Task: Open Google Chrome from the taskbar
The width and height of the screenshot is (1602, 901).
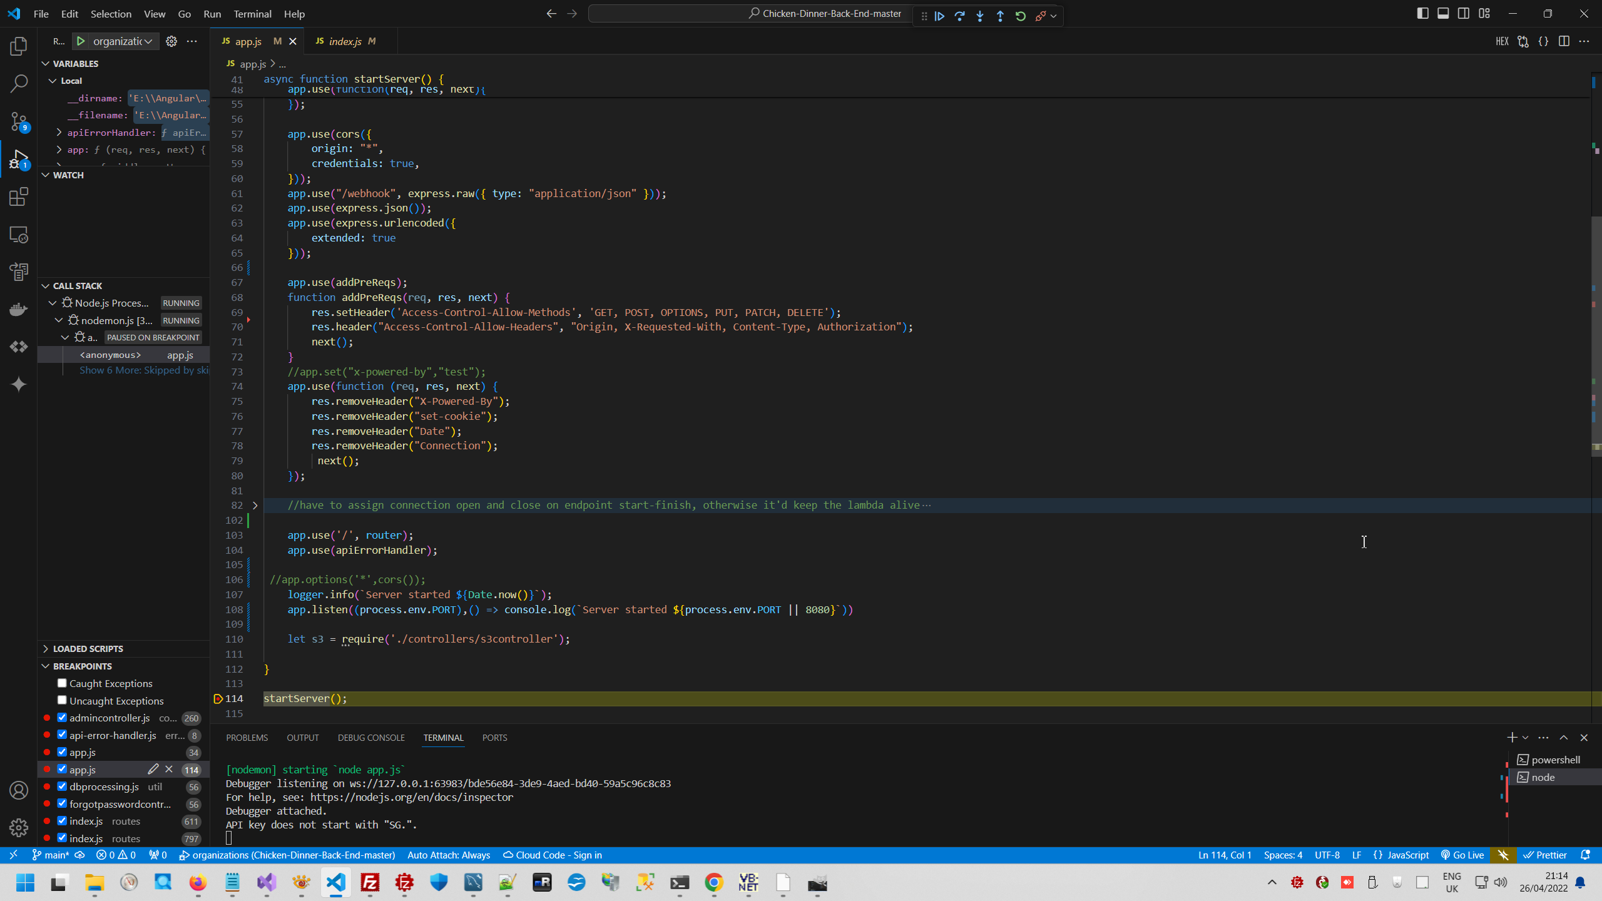Action: click(x=713, y=883)
